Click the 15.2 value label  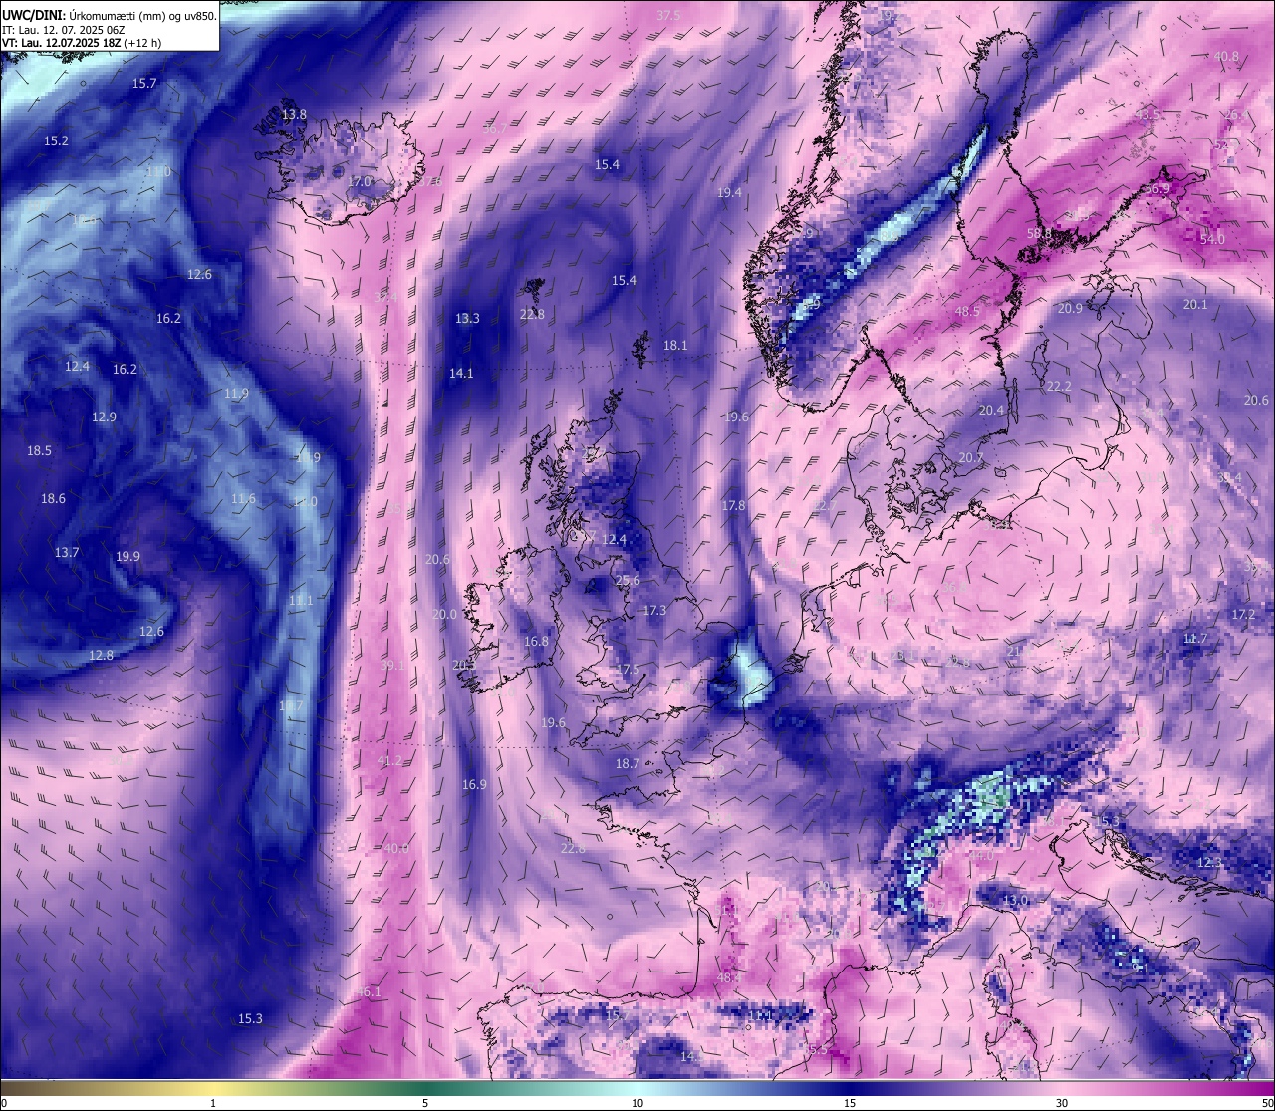[56, 141]
